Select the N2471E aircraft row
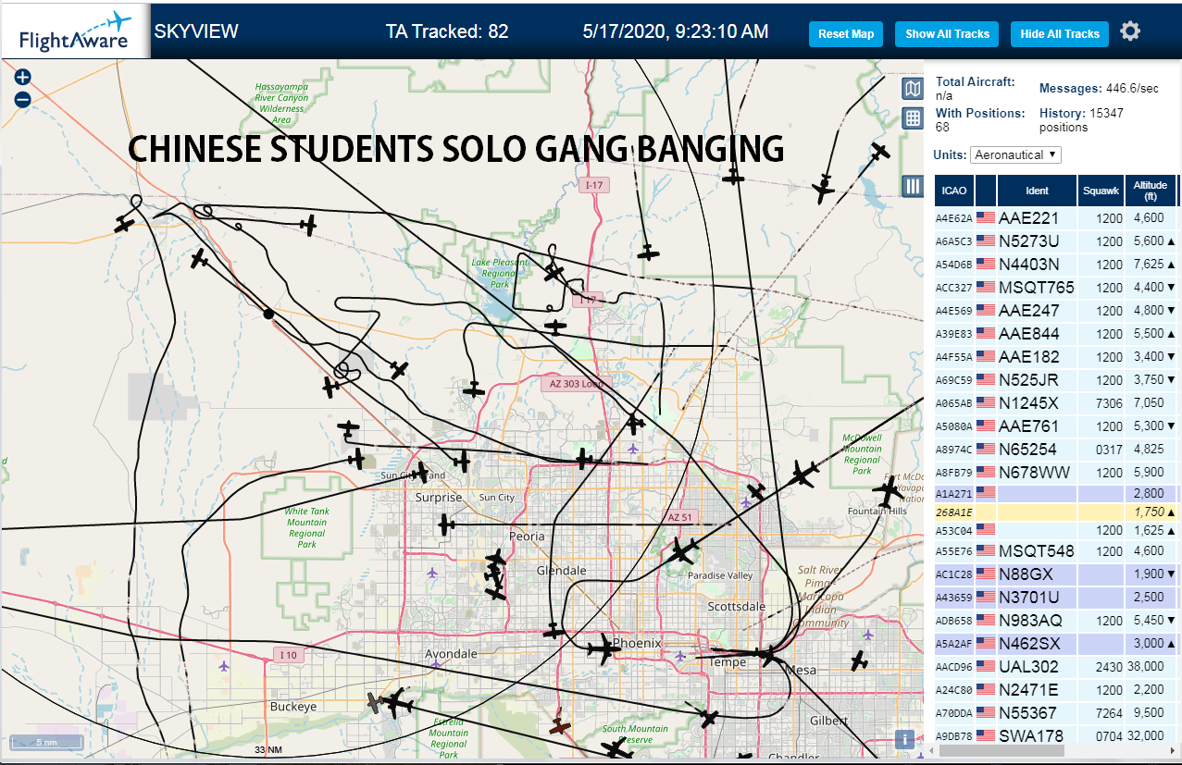Image resolution: width=1182 pixels, height=765 pixels. (x=1056, y=690)
